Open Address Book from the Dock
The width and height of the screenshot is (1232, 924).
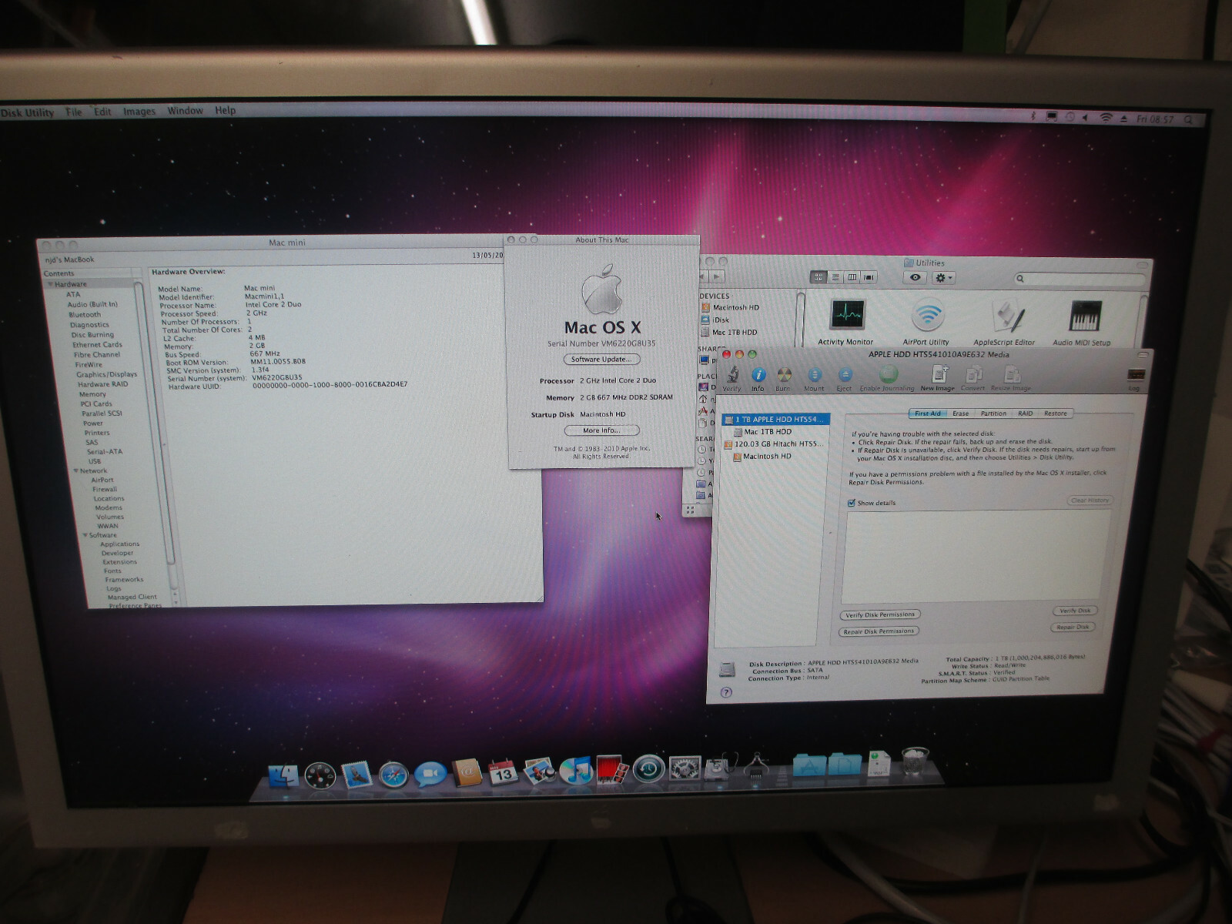click(x=467, y=772)
